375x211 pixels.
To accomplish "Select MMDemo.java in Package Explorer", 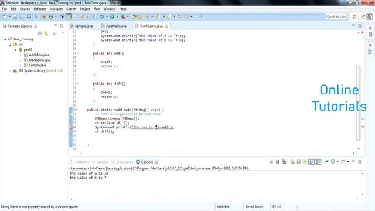I will coord(40,60).
